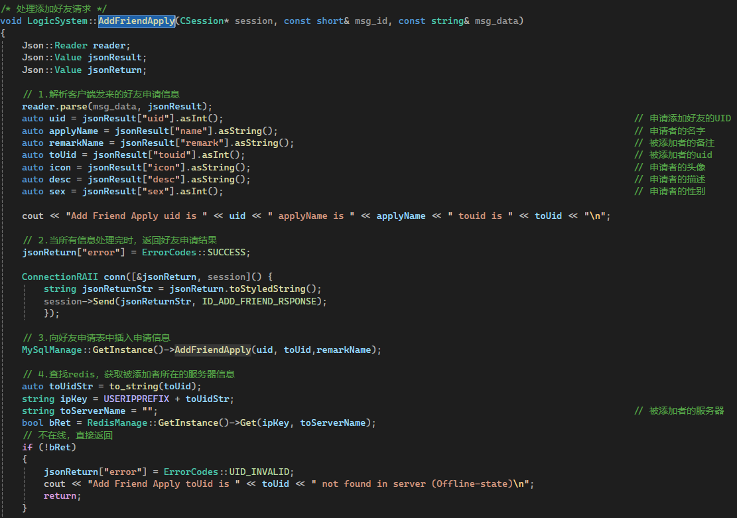The image size is (737, 518).
Task: Click the LogicSystem class name in the signature
Action: 57,21
